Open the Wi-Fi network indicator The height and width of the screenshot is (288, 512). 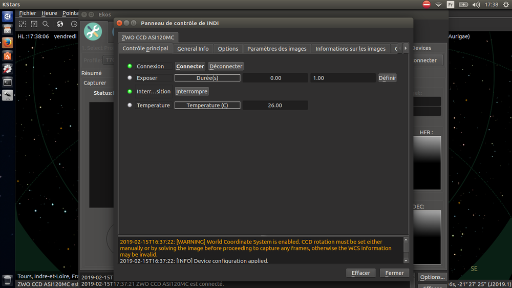coord(439,5)
